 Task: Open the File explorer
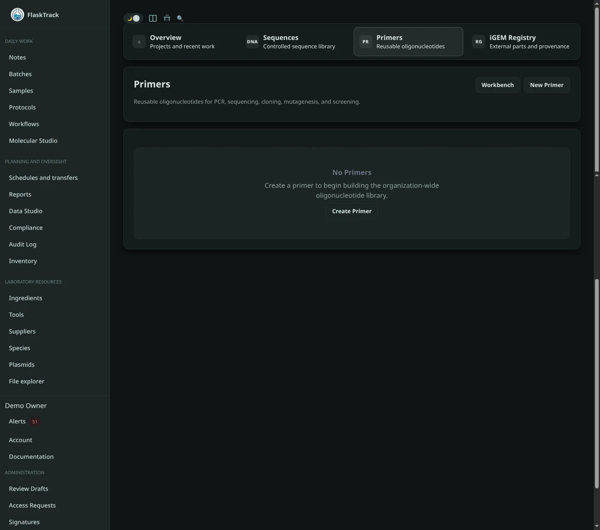click(55, 381)
